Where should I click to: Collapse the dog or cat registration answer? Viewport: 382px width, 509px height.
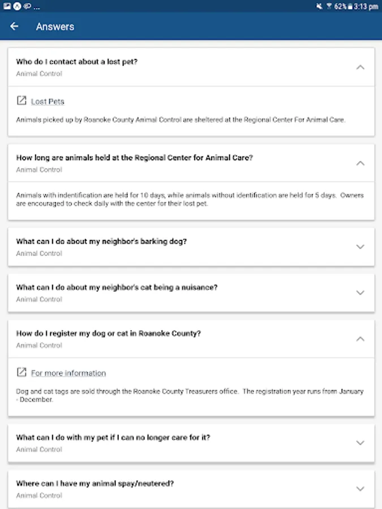[x=360, y=339]
